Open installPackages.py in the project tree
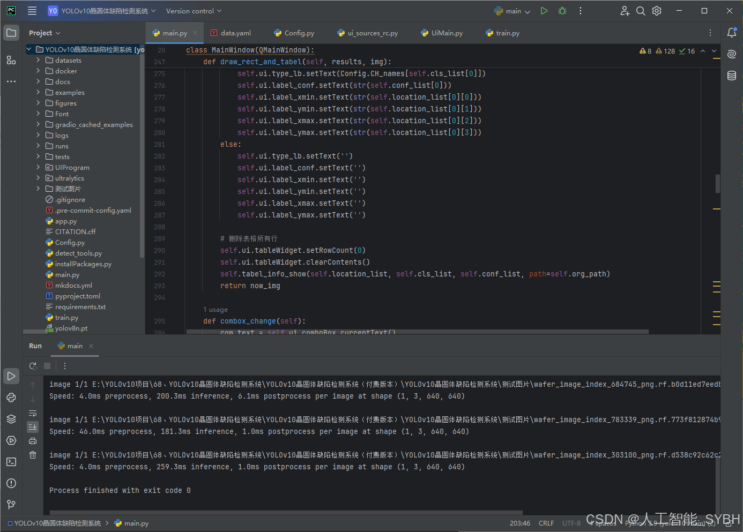Screen dimensions: 743x532 click(x=83, y=264)
